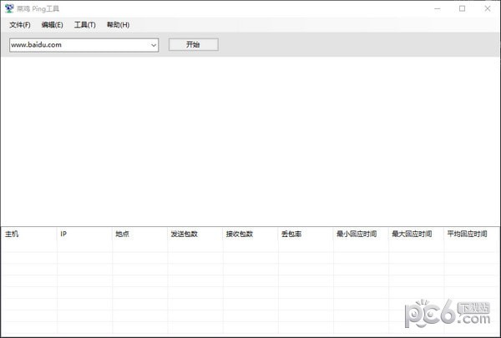Image resolution: width=501 pixels, height=338 pixels.
Task: Open the 编辑(E) menu
Action: [52, 25]
